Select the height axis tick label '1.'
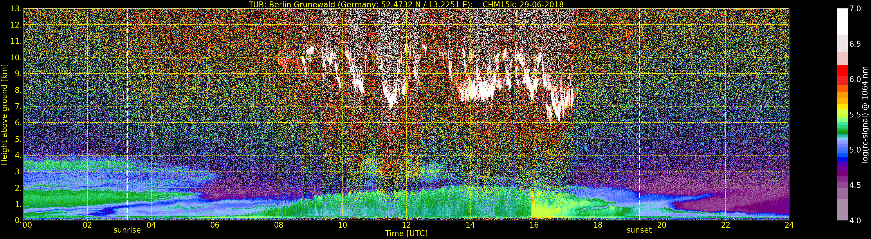 tap(18, 204)
